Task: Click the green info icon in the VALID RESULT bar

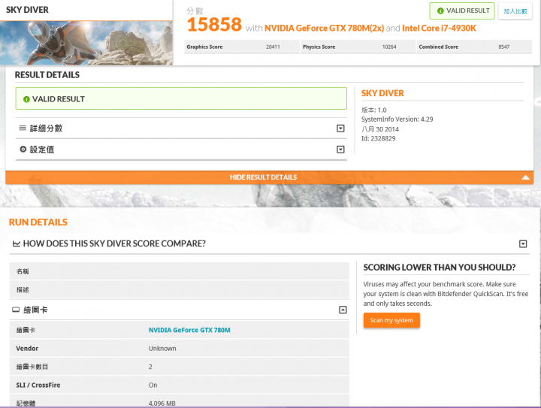Action: coord(26,99)
